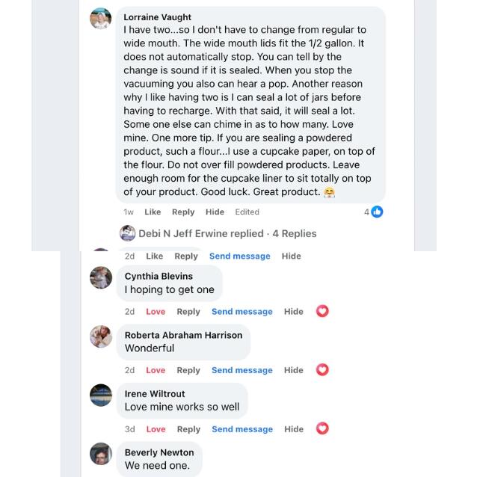Click the blue thumbs-up reaction icon on Lorraine's comment
The width and height of the screenshot is (477, 477).
coord(377,212)
